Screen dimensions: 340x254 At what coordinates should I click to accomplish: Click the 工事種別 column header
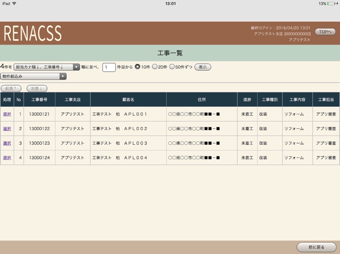(x=270, y=99)
